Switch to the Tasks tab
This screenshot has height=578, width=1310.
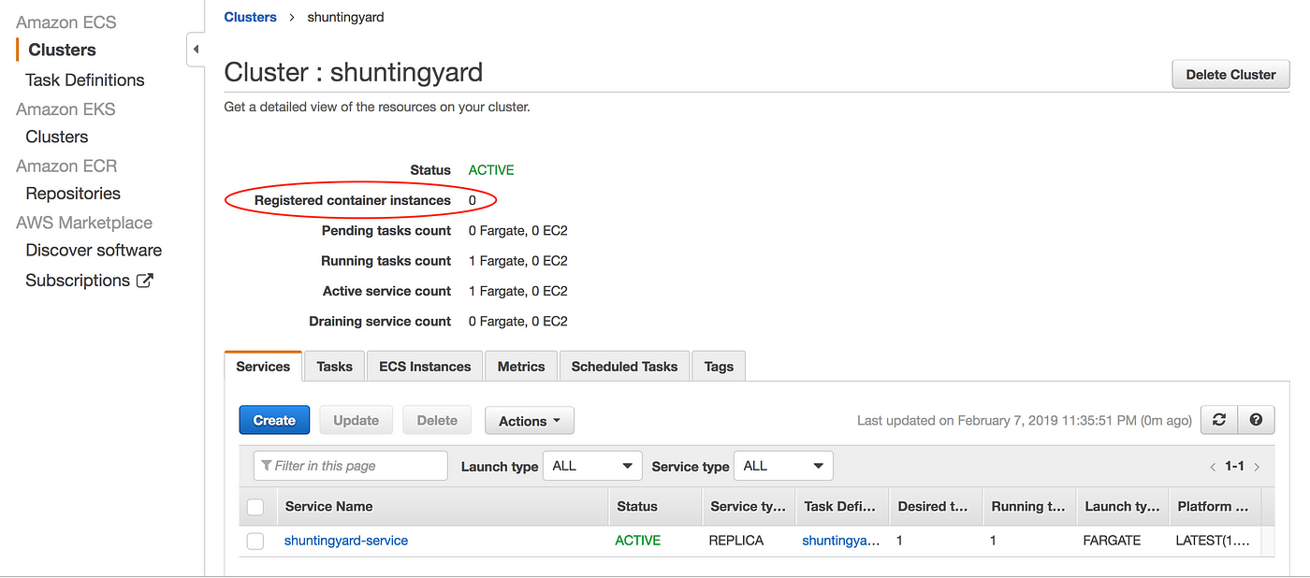[334, 367]
